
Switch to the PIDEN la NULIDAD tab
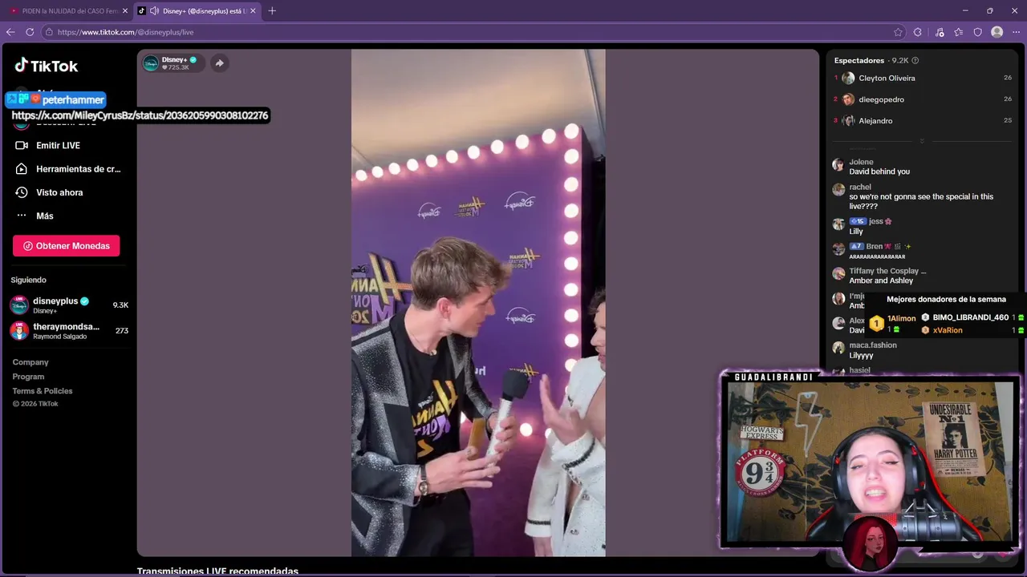[69, 11]
